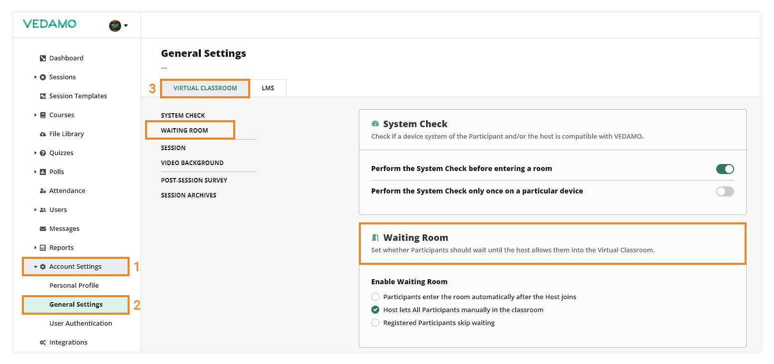Open Messages from sidebar
774x364 pixels.
(x=64, y=229)
